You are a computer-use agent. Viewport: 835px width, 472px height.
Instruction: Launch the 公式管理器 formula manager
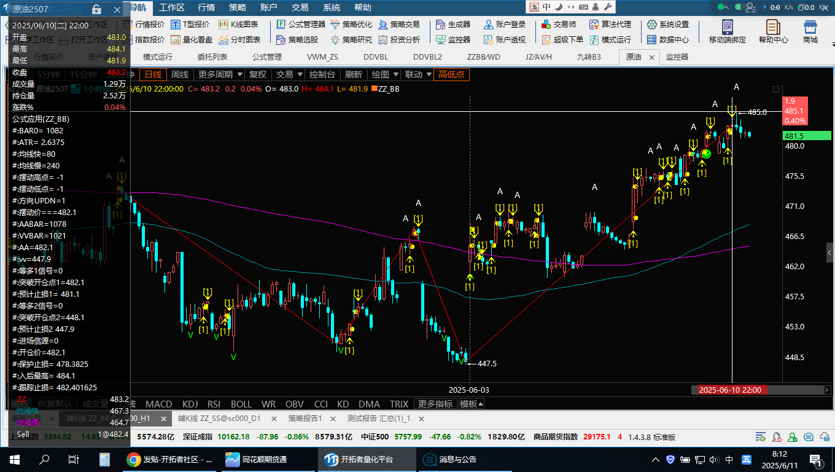click(x=301, y=25)
